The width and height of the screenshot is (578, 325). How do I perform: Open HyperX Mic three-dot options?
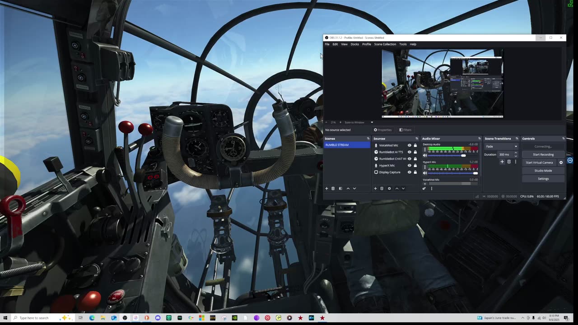(424, 167)
